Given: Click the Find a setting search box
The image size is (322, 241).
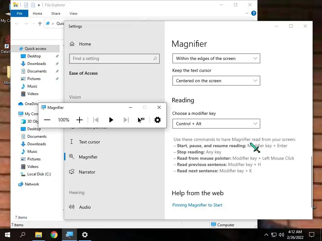Looking at the screenshot, I should coord(114,59).
